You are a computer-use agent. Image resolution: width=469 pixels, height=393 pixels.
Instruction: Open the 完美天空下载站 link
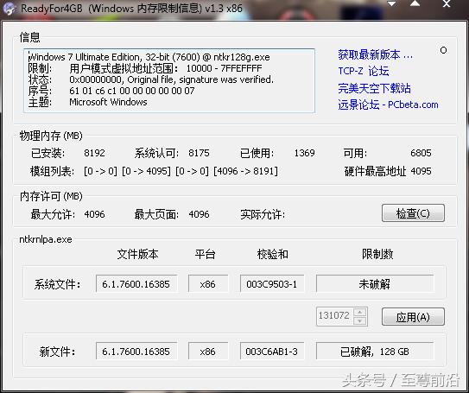(x=375, y=88)
